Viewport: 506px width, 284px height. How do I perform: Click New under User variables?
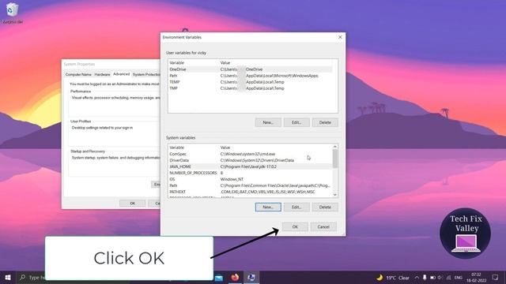click(x=268, y=122)
